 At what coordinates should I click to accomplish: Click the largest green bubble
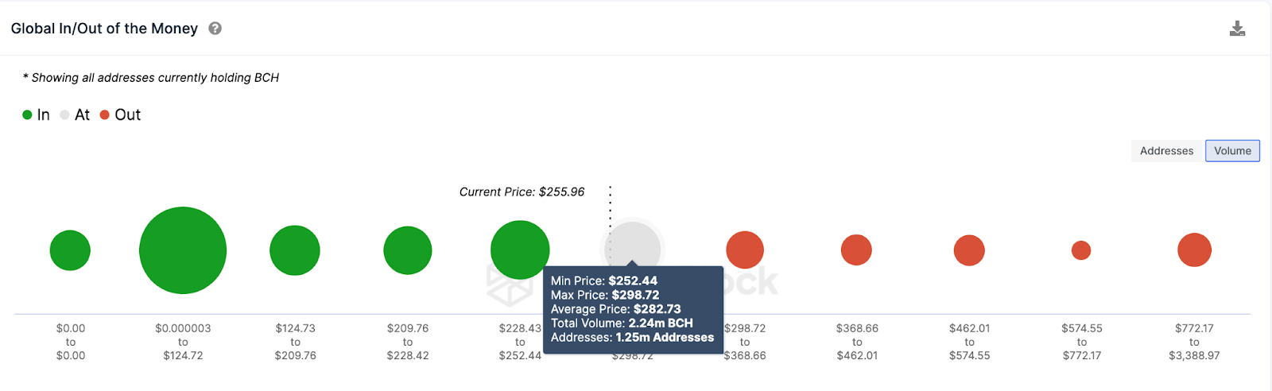pos(183,250)
